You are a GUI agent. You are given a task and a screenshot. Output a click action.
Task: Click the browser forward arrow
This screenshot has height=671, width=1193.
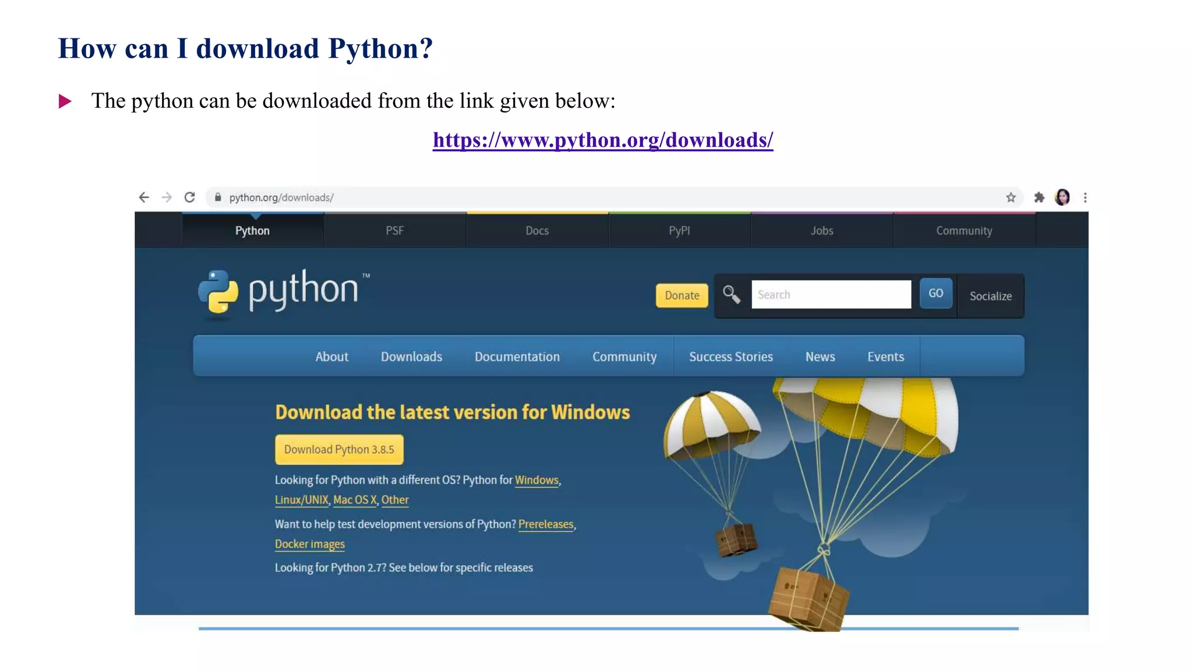167,197
